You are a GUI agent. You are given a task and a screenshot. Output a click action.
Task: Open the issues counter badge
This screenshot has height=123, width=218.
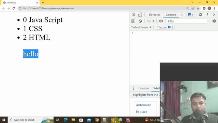pyautogui.click(x=191, y=15)
